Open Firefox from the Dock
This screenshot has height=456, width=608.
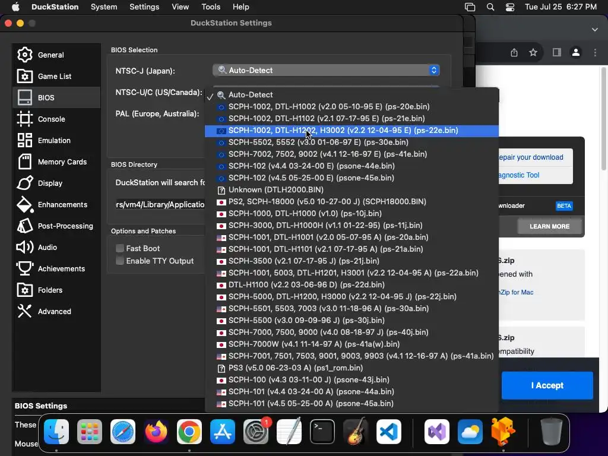pyautogui.click(x=156, y=432)
